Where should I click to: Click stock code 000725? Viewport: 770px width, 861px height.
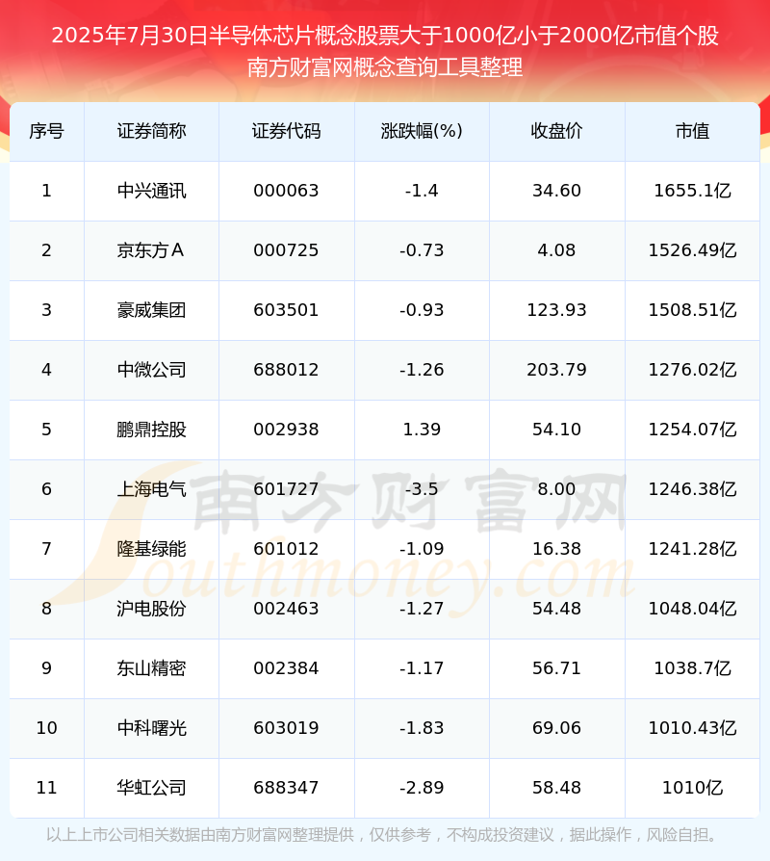(286, 250)
